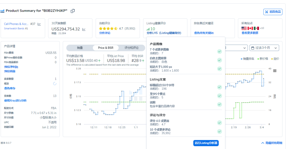Click the Canada flag icon

pyautogui.click(x=250, y=28)
